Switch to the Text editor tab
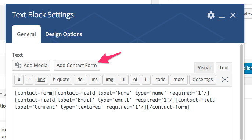 [224, 67]
